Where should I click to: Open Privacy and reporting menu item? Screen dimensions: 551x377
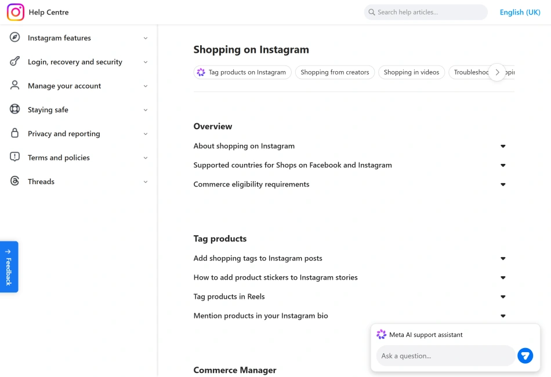[x=79, y=133]
